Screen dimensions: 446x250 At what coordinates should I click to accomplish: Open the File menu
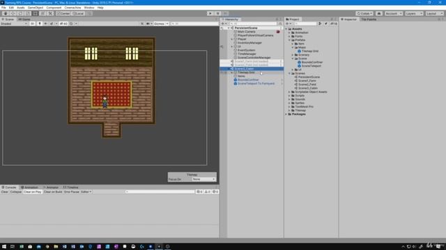(x=3, y=8)
